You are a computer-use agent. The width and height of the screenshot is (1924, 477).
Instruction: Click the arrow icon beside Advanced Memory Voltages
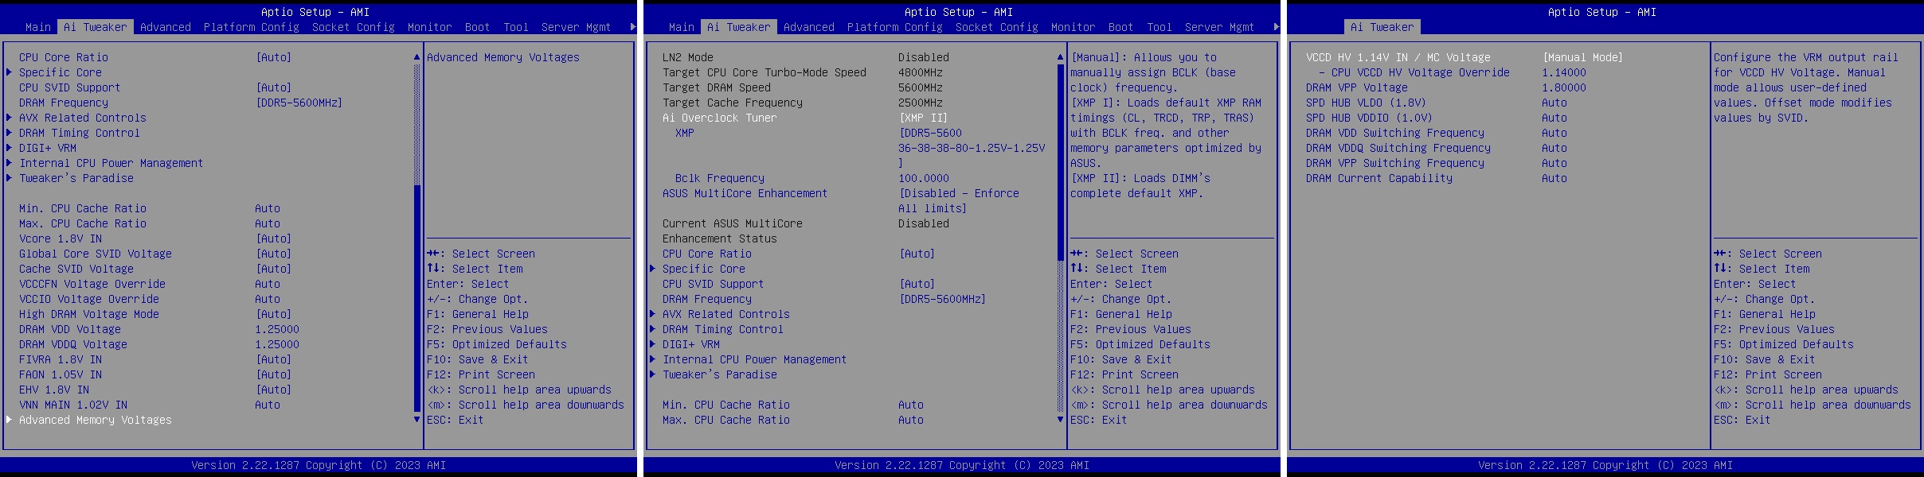tap(9, 420)
